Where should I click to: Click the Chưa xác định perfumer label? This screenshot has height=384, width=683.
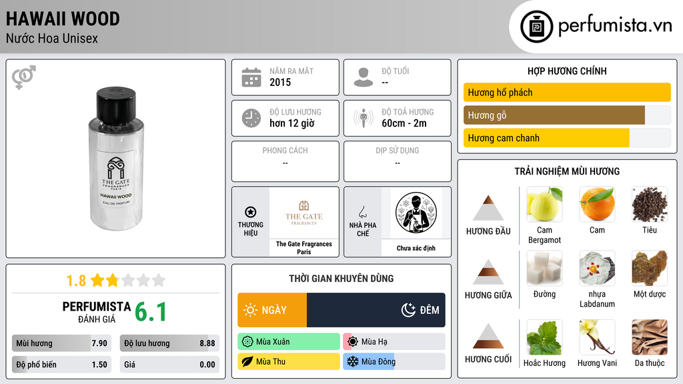click(416, 248)
